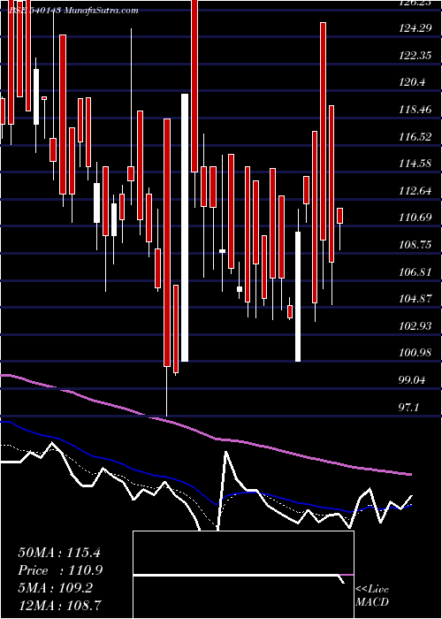
Task: Click the 12MA : 108.7 readout
Action: pyautogui.click(x=59, y=606)
